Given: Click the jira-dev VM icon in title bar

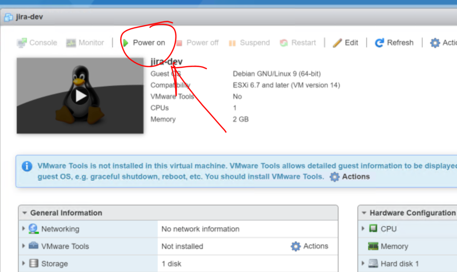Looking at the screenshot, I should (x=8, y=17).
